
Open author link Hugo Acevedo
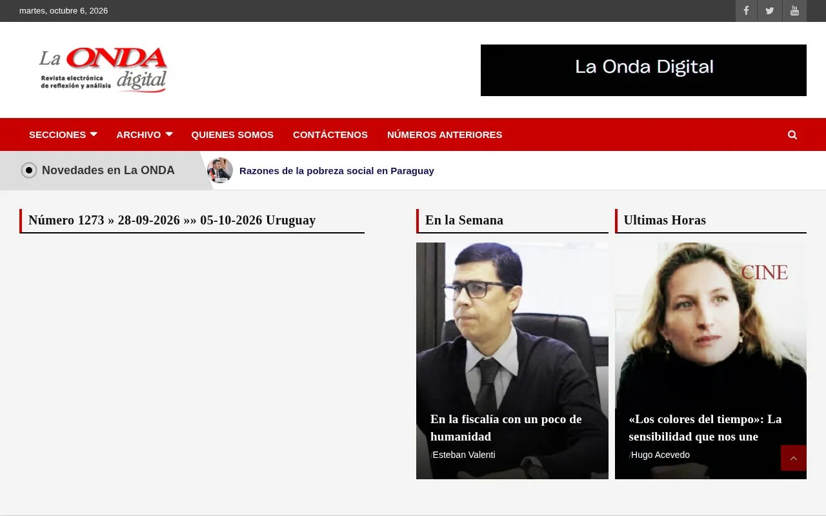pyautogui.click(x=660, y=455)
